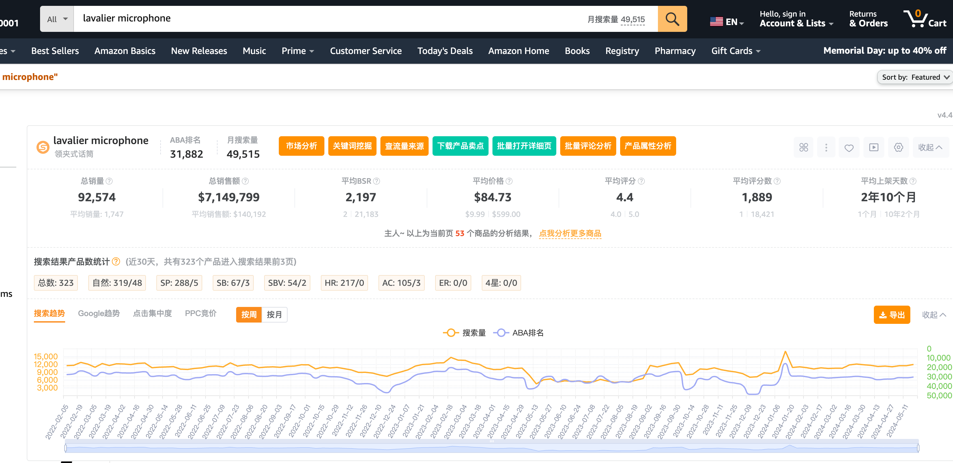Open the gear settings icon in panel
Viewport: 953px width, 463px height.
pyautogui.click(x=899, y=147)
